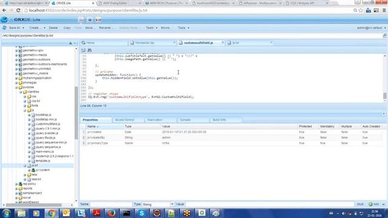Open the Properties tab

(x=96, y=120)
